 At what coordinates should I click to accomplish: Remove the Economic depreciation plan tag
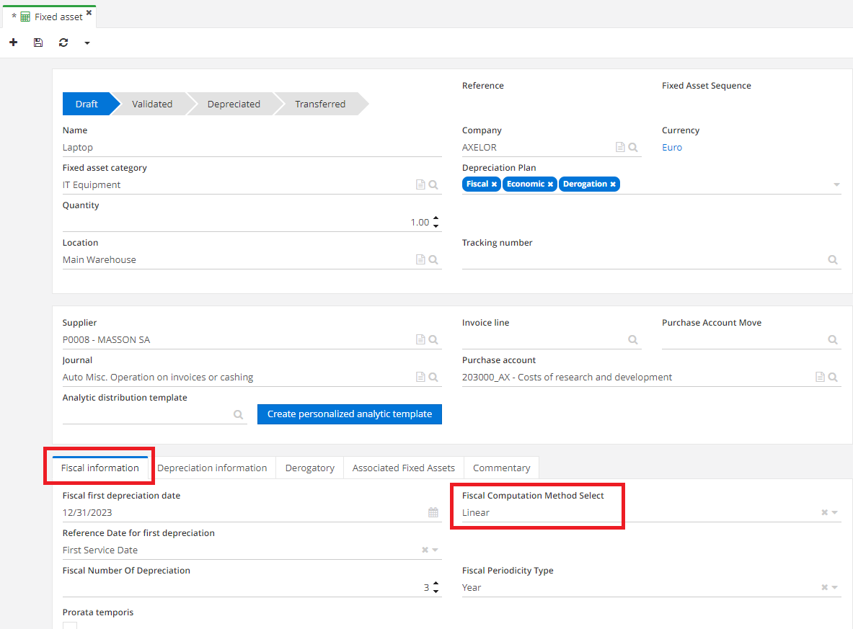point(551,184)
